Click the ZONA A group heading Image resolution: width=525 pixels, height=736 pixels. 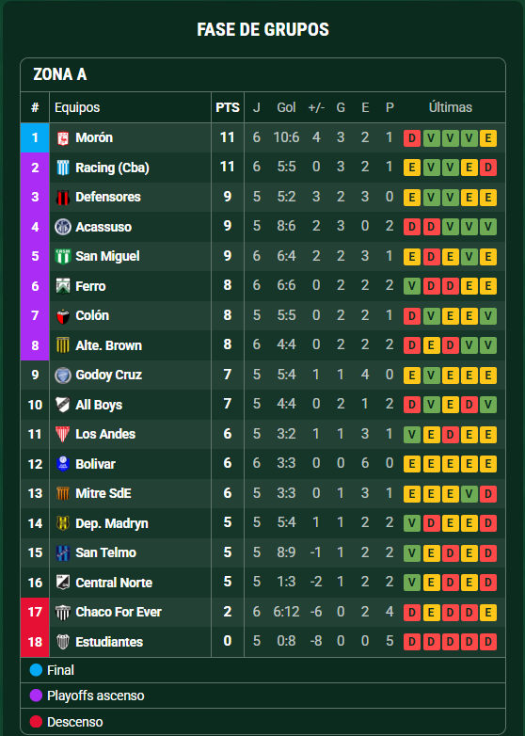click(x=60, y=74)
